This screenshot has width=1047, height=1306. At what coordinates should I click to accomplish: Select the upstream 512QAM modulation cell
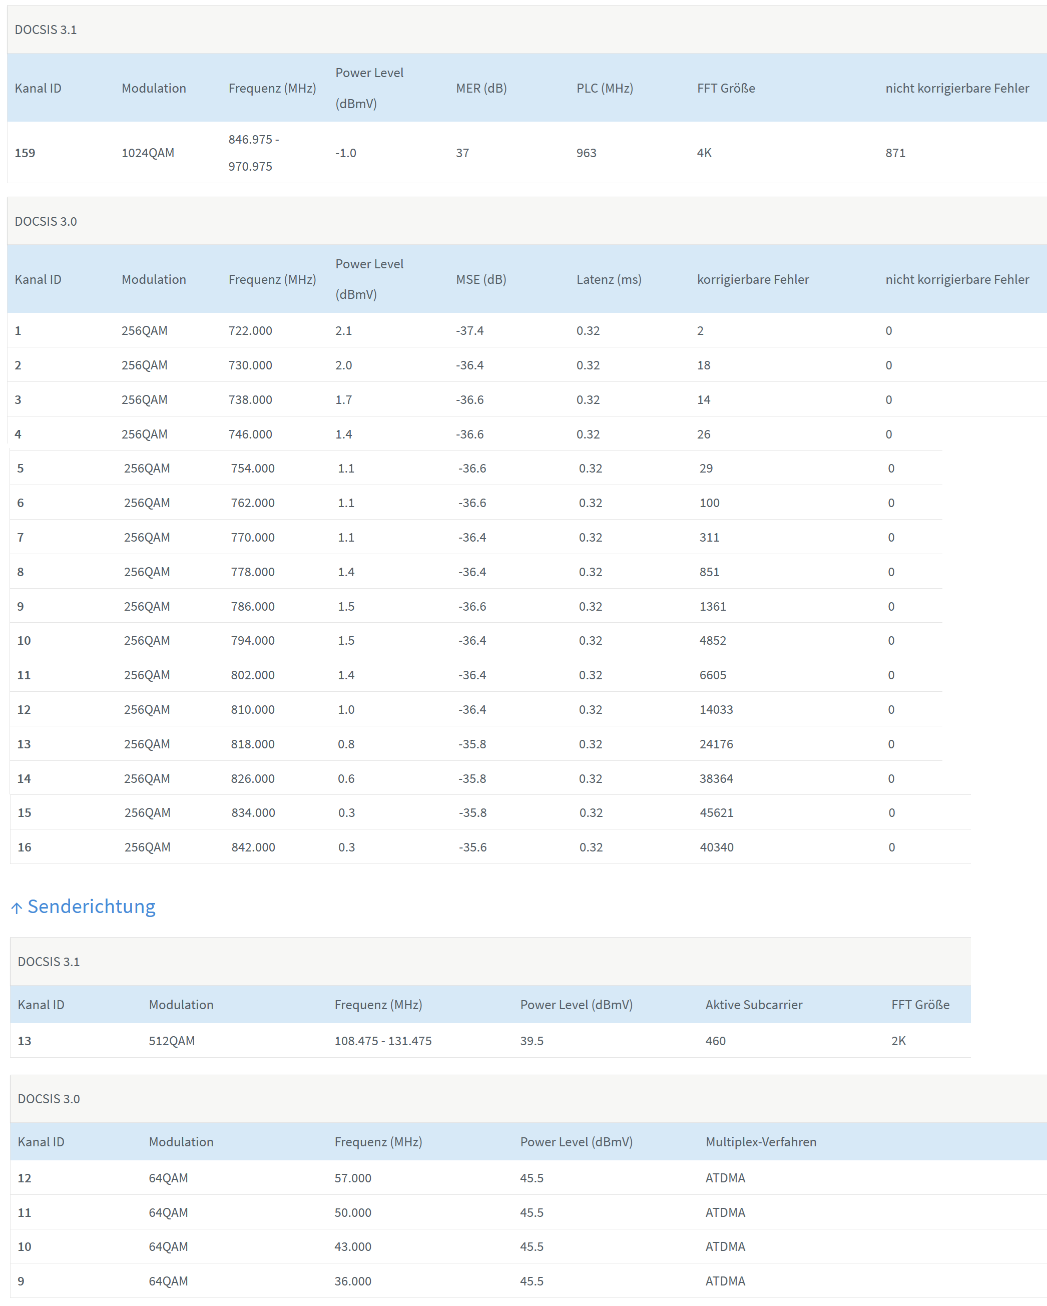point(172,1041)
